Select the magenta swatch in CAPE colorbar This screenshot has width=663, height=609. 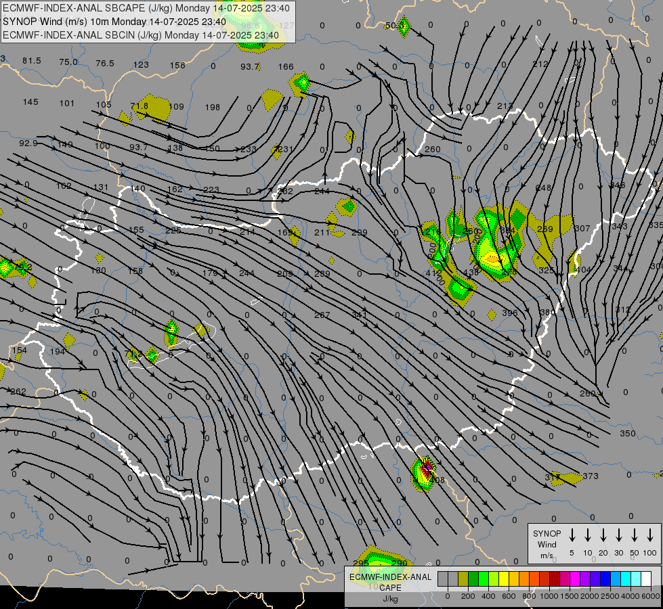tap(575, 579)
